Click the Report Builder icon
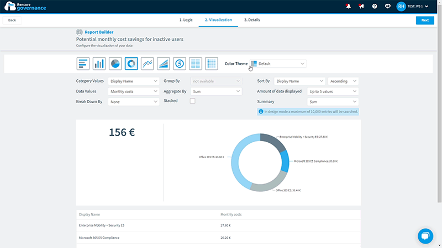 79,32
